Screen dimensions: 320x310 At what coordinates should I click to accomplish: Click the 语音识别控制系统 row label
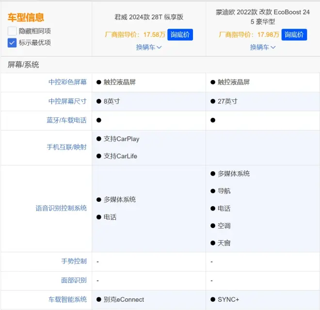pyautogui.click(x=61, y=208)
